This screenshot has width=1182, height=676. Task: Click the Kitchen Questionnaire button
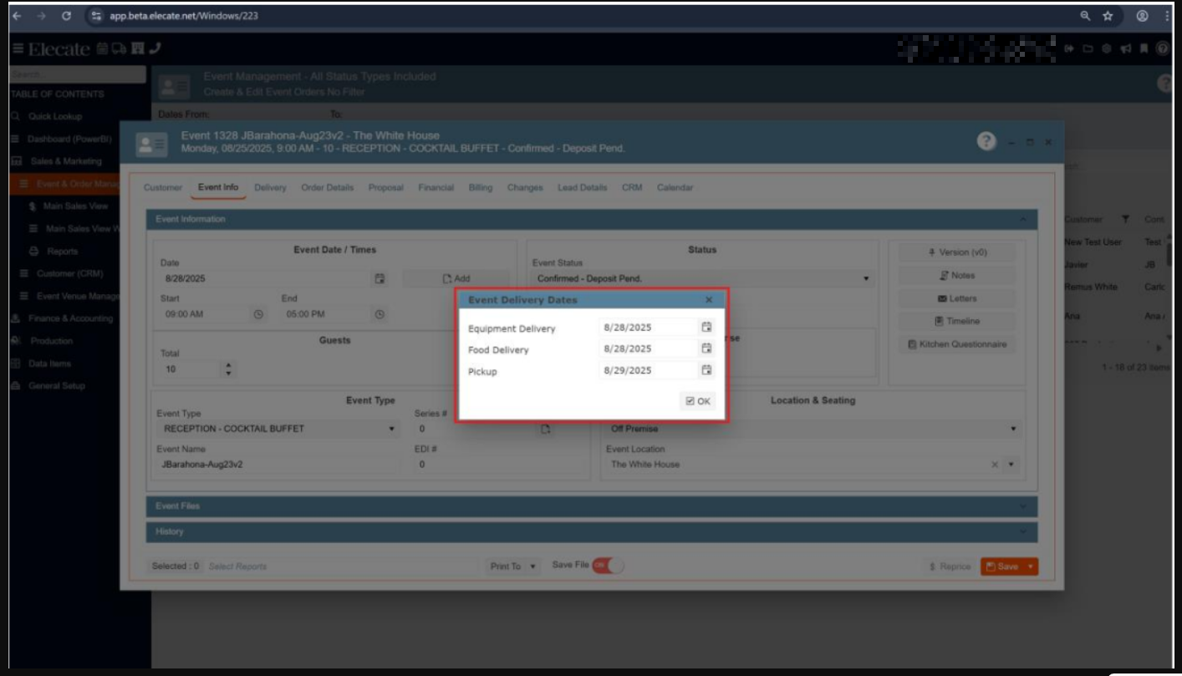(x=957, y=344)
